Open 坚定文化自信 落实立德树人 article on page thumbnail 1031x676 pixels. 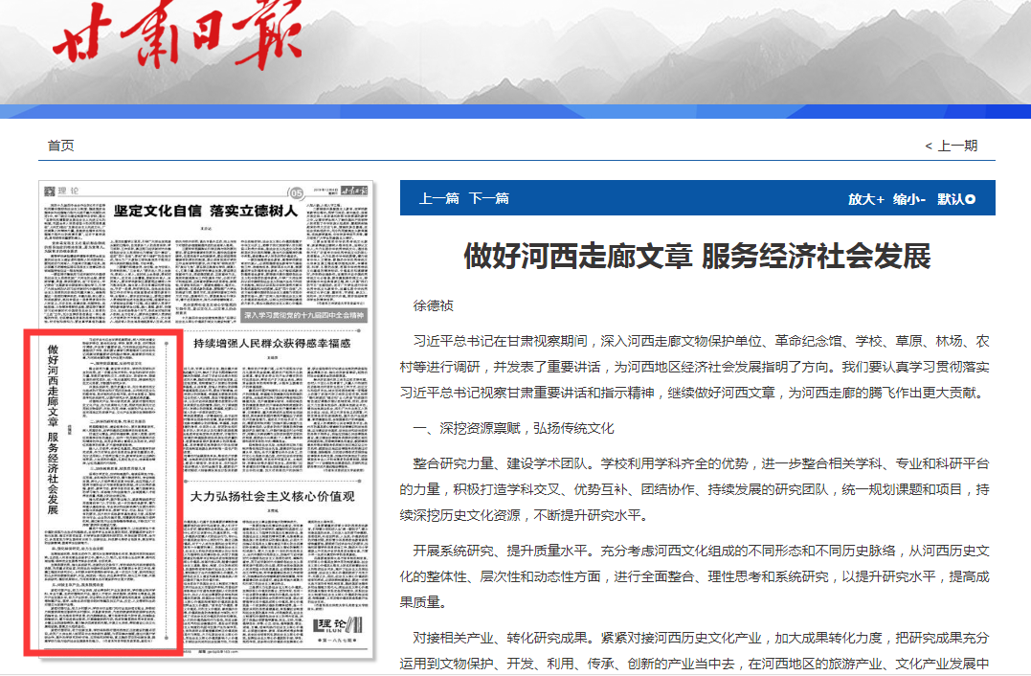click(206, 211)
